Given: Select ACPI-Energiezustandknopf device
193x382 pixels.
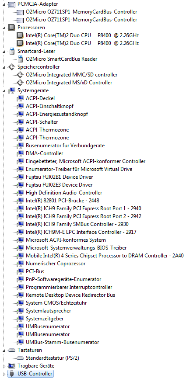Looking at the screenshot, I should coord(57,114).
